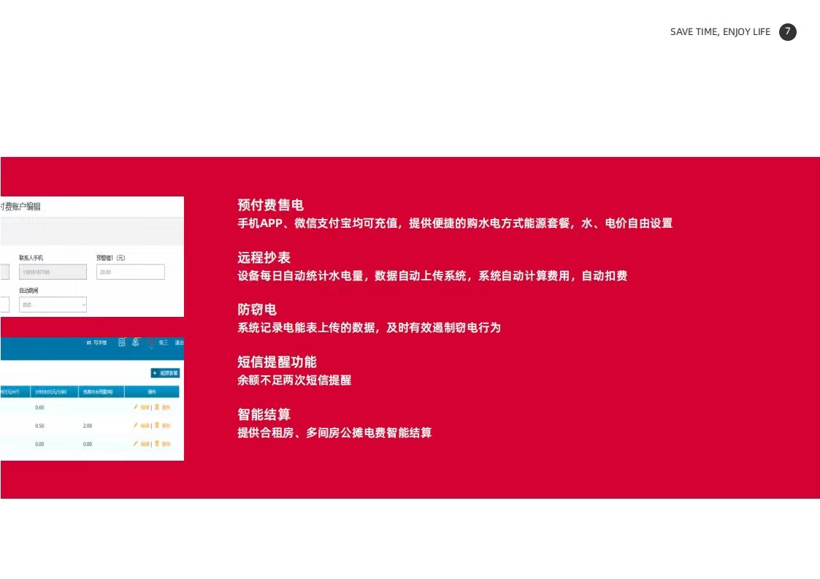Click the grid icon left of the bell
This screenshot has width=820, height=579.
click(x=122, y=342)
